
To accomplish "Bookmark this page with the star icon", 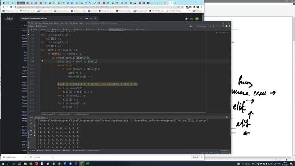I will pyautogui.click(x=182, y=7).
